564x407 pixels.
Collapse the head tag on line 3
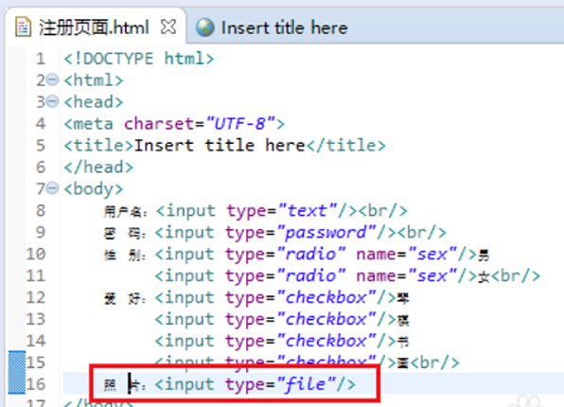coord(52,101)
